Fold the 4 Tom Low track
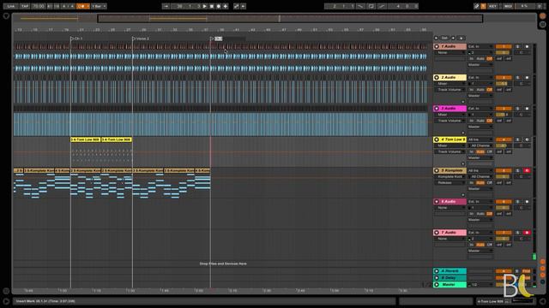Image resolution: width=549 pixels, height=308 pixels. click(437, 139)
